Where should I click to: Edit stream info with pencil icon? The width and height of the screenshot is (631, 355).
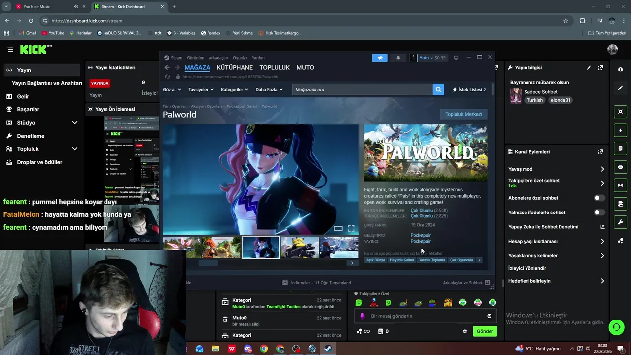point(589,68)
